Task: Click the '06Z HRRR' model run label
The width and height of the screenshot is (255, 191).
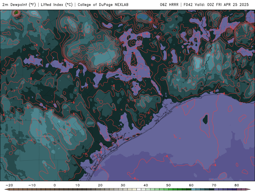Action: tap(169, 4)
